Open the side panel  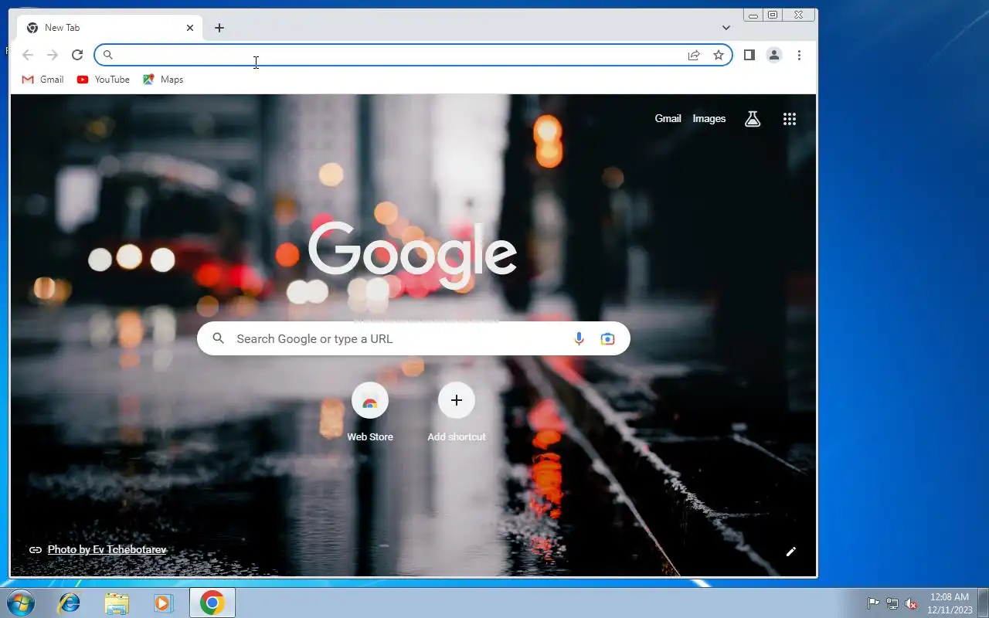pyautogui.click(x=749, y=55)
